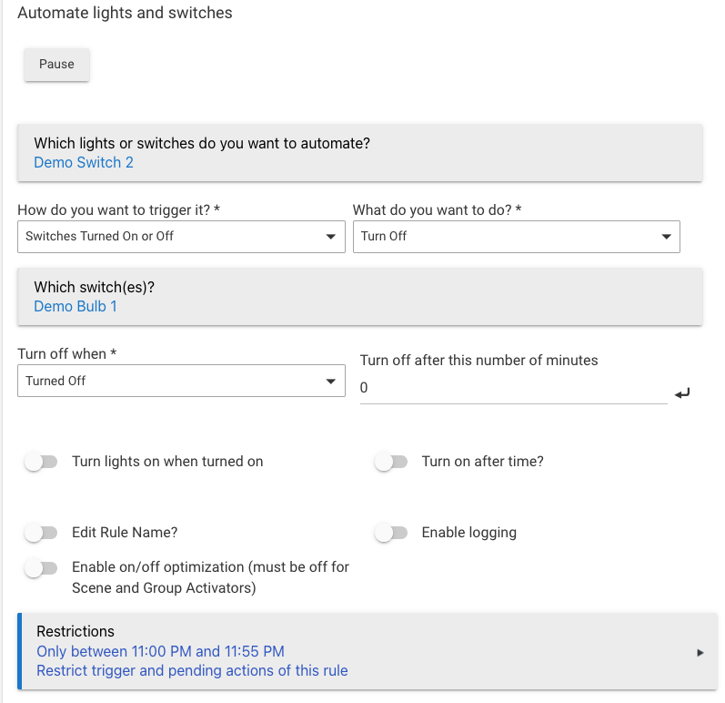This screenshot has height=703, width=725.
Task: Enable the on/off optimization toggle
Action: point(40,568)
